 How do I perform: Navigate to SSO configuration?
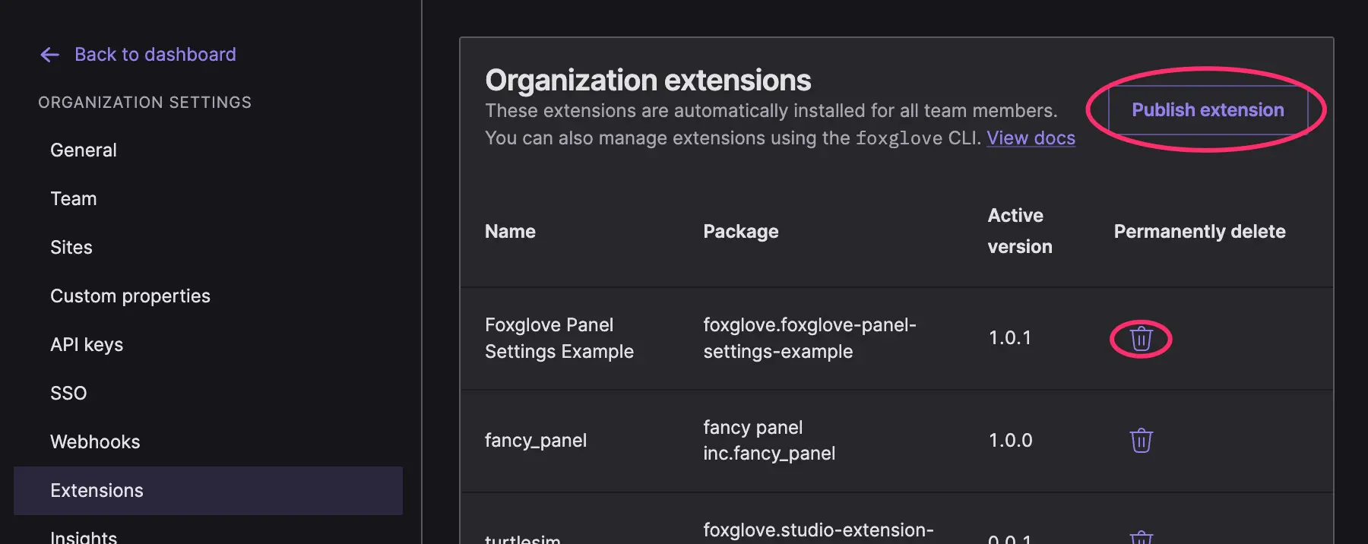pos(68,393)
